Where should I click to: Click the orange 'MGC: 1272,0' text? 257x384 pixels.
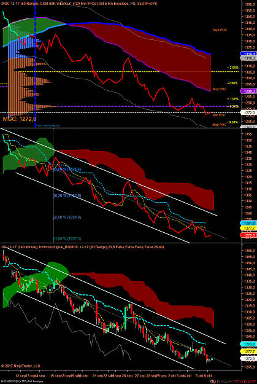coord(20,119)
